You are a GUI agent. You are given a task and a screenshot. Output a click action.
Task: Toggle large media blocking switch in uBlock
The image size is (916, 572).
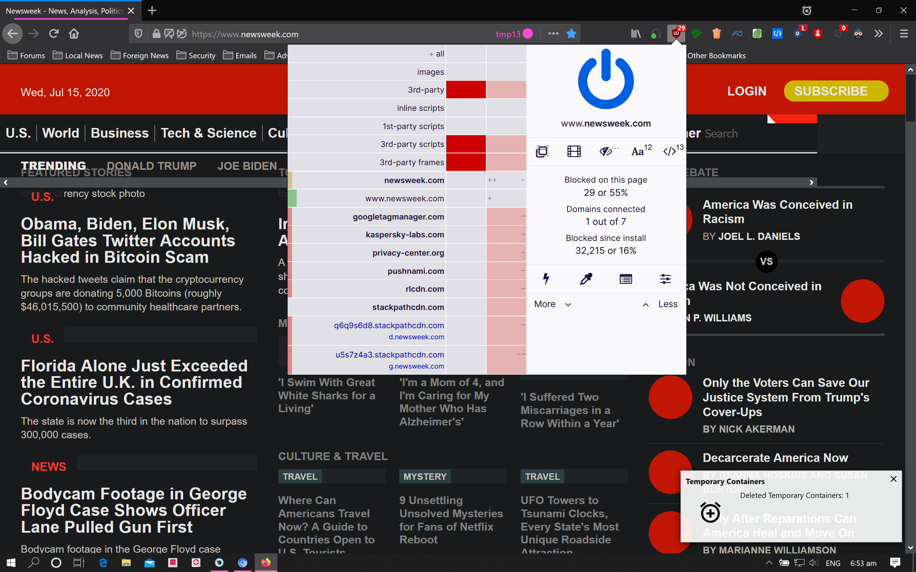coord(574,151)
